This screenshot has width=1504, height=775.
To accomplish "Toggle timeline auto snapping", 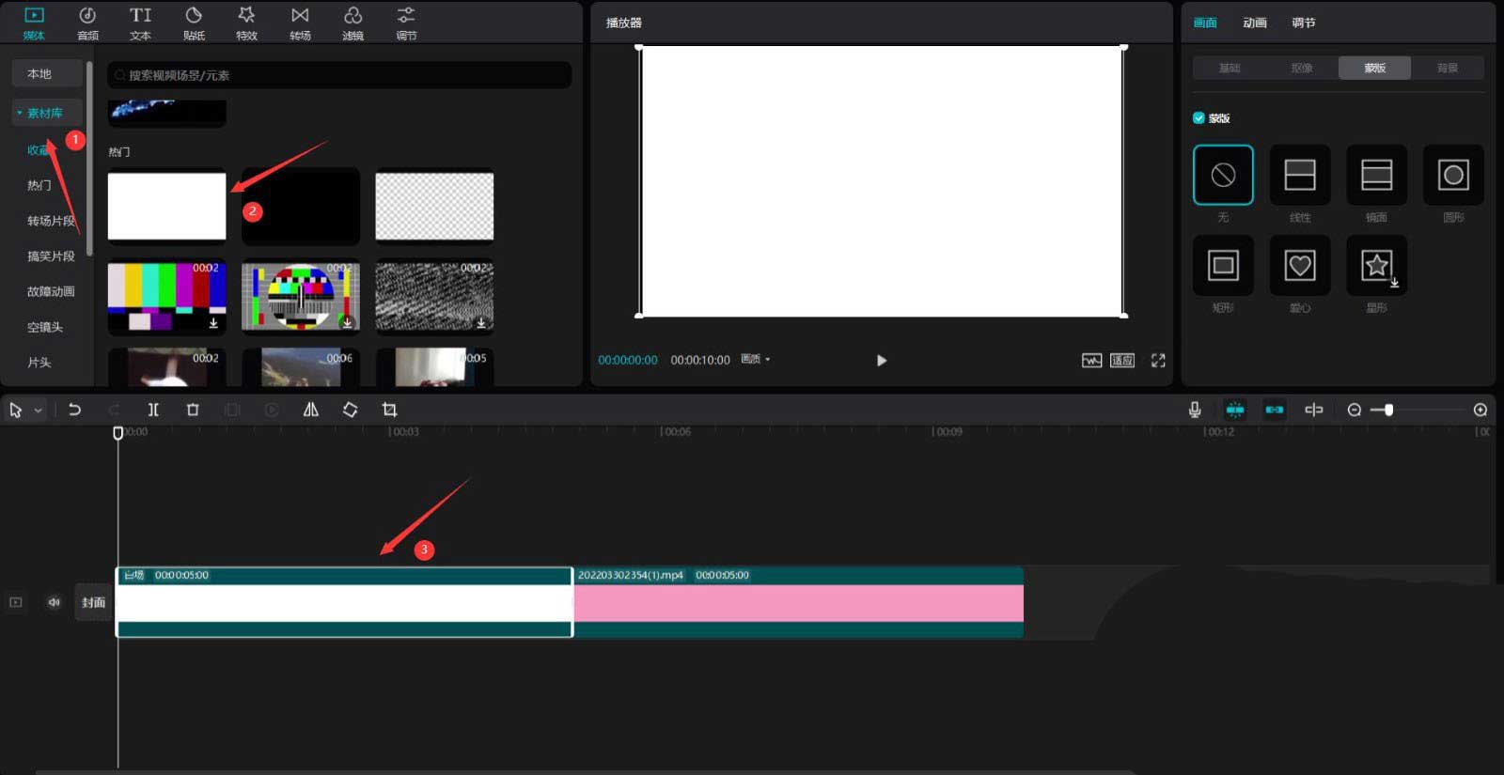I will pyautogui.click(x=1275, y=410).
